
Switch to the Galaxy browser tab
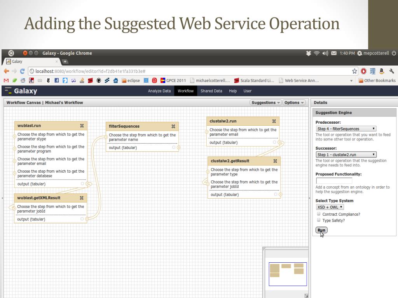coord(32,62)
